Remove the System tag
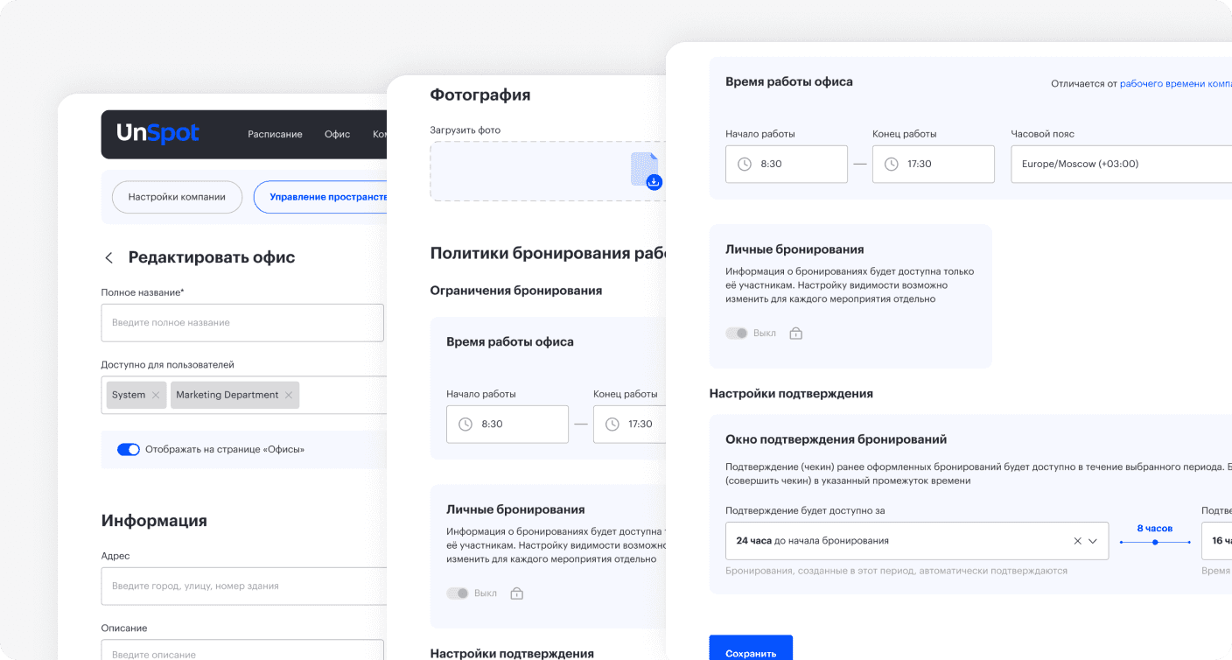 [156, 395]
